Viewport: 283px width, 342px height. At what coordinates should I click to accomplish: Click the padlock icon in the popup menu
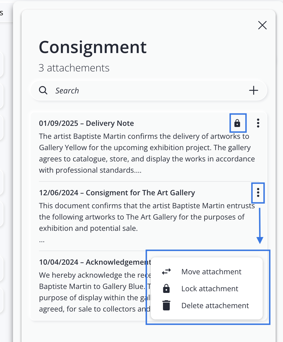point(166,289)
